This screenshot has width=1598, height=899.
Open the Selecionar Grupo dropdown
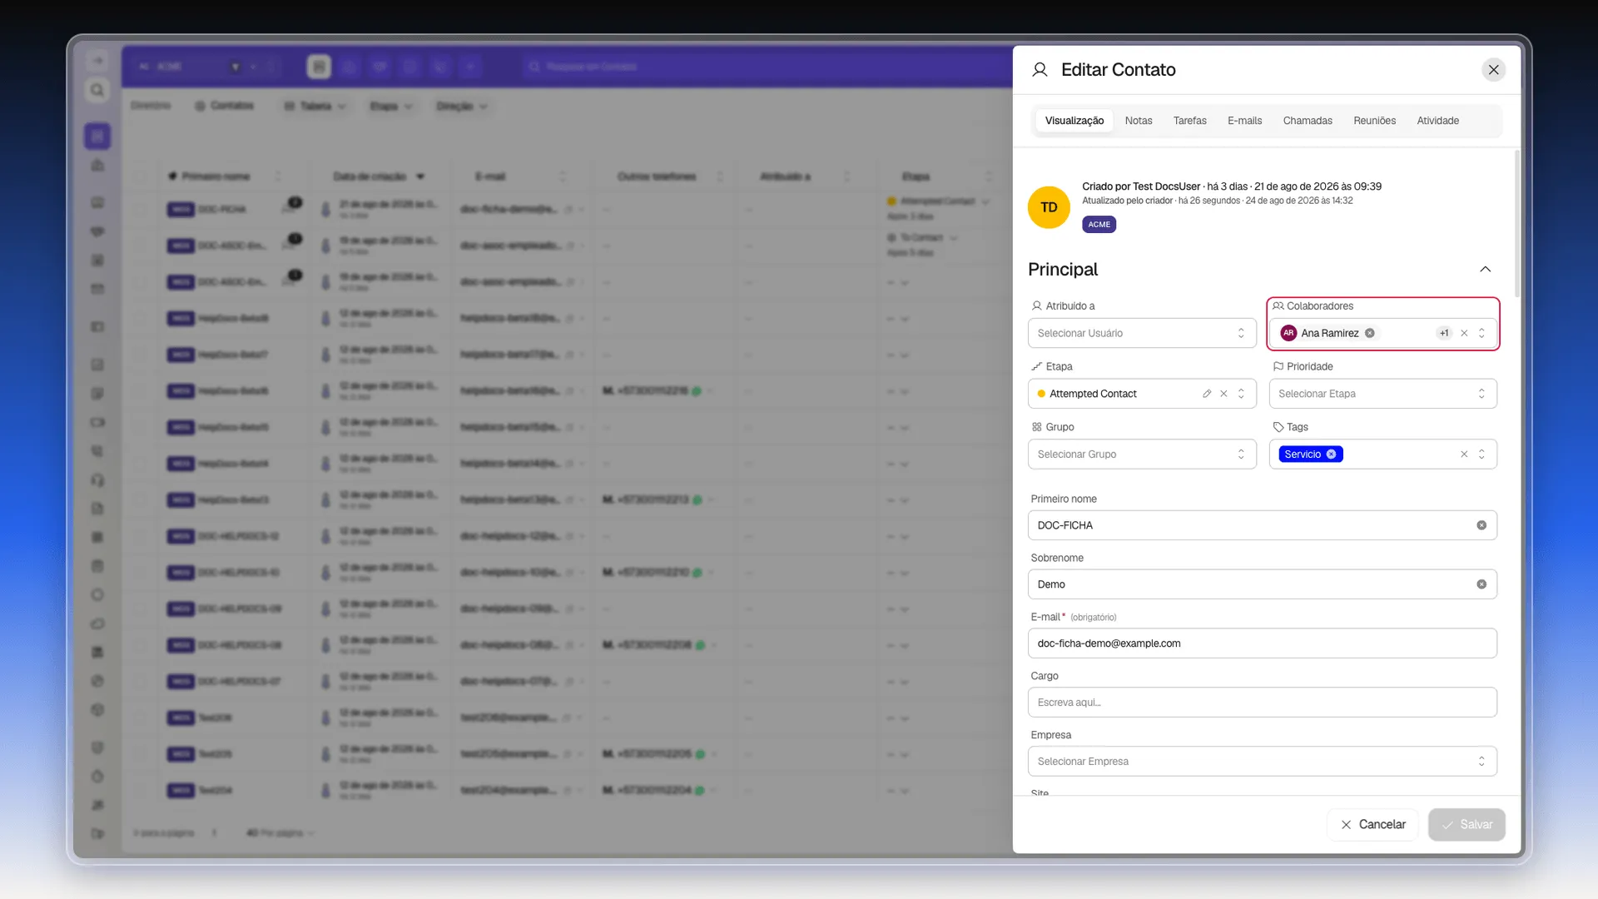pyautogui.click(x=1141, y=454)
